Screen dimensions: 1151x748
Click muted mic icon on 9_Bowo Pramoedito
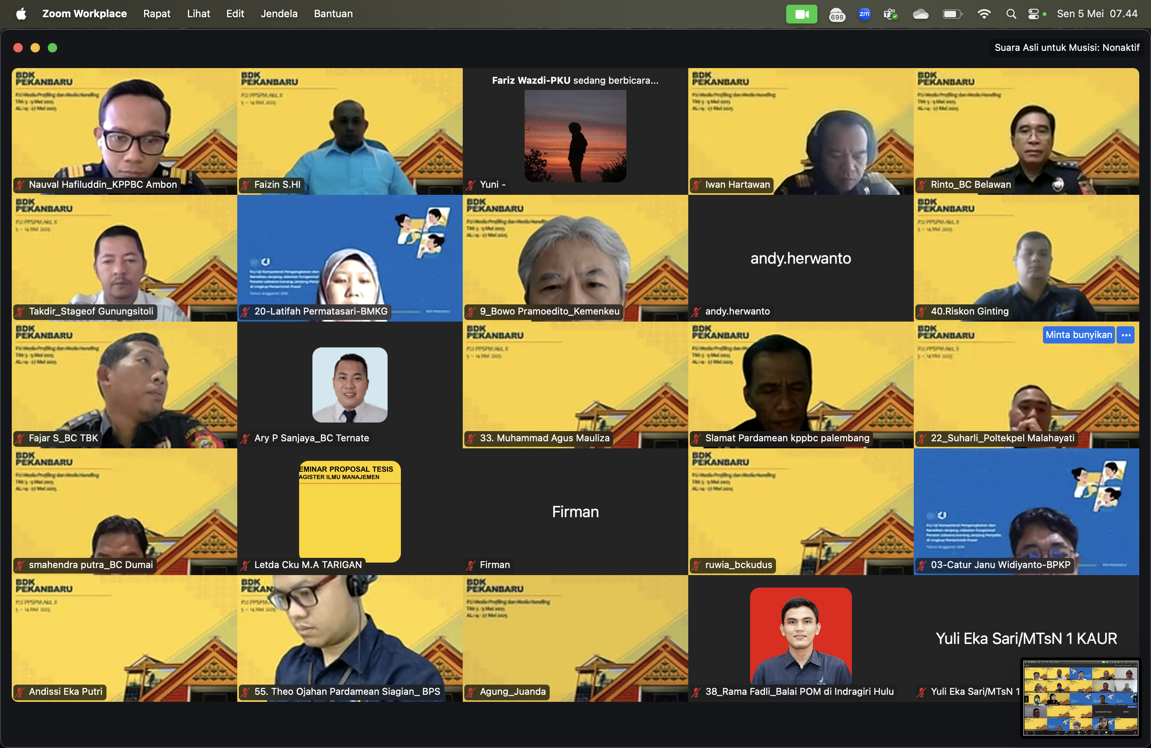(471, 312)
